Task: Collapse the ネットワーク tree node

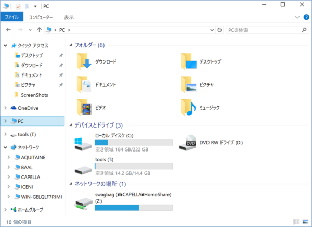Action: coord(5,147)
